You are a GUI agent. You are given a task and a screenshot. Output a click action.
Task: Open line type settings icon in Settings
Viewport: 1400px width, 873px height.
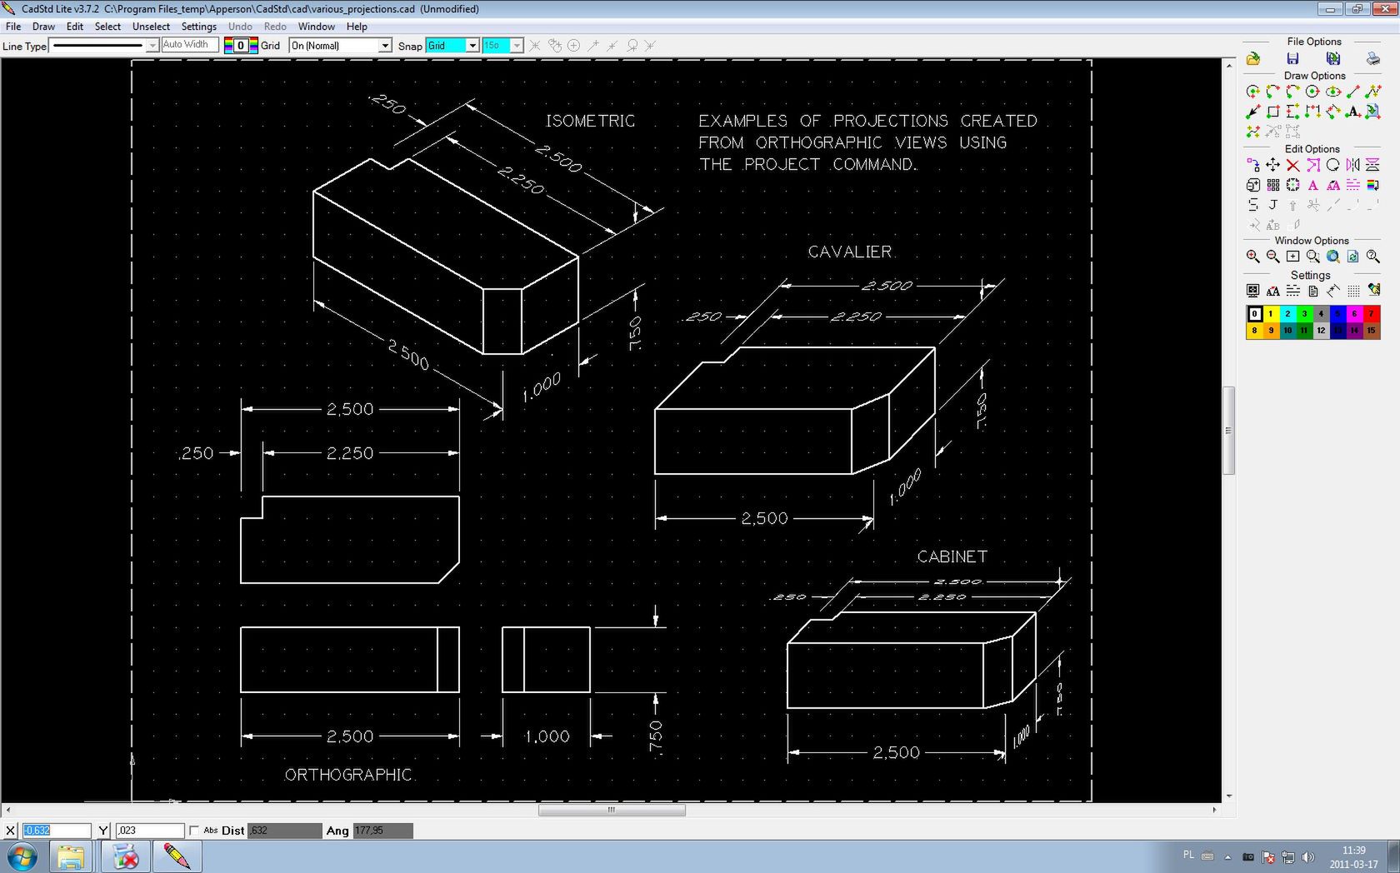pos(1292,291)
